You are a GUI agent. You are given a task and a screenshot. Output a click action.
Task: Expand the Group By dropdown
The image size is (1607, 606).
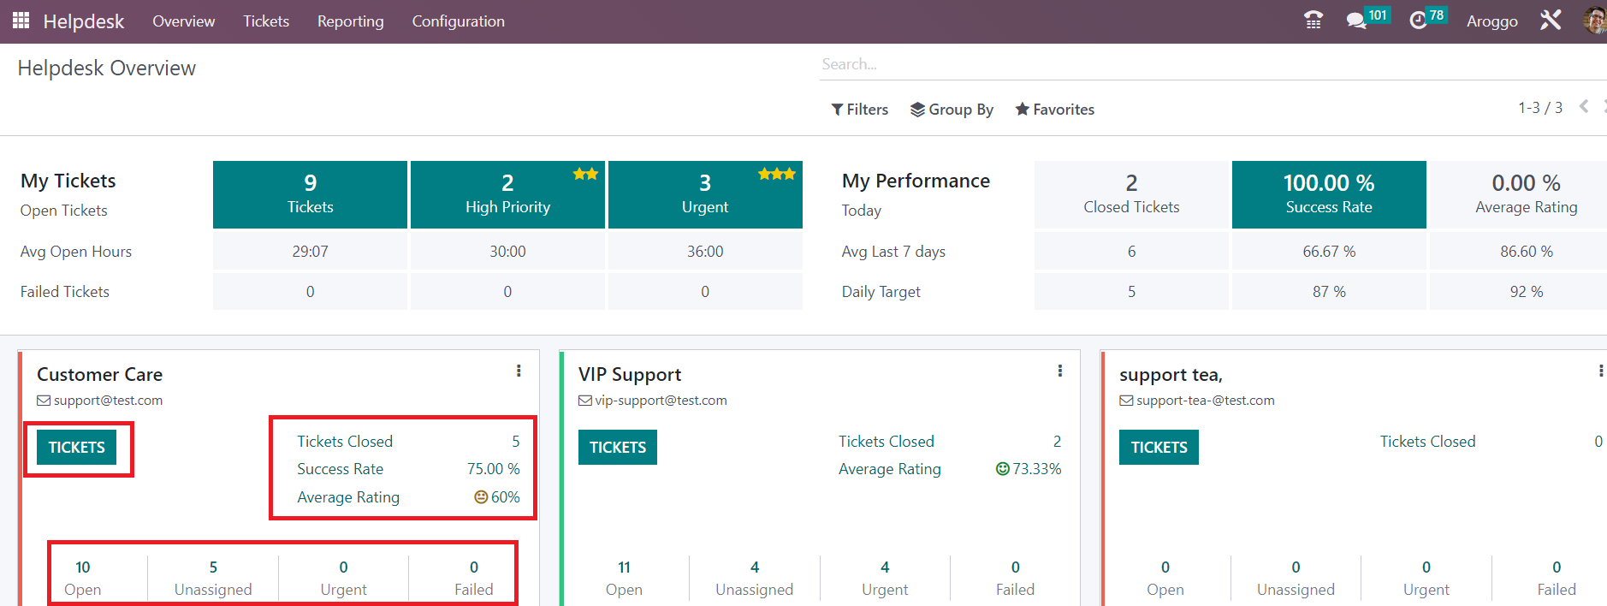[x=952, y=110]
